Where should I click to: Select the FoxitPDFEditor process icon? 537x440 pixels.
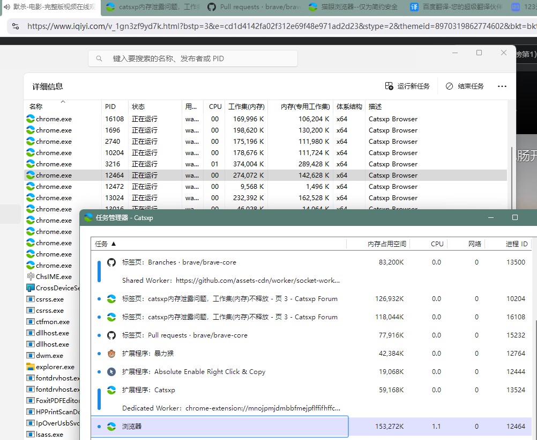pyautogui.click(x=31, y=400)
